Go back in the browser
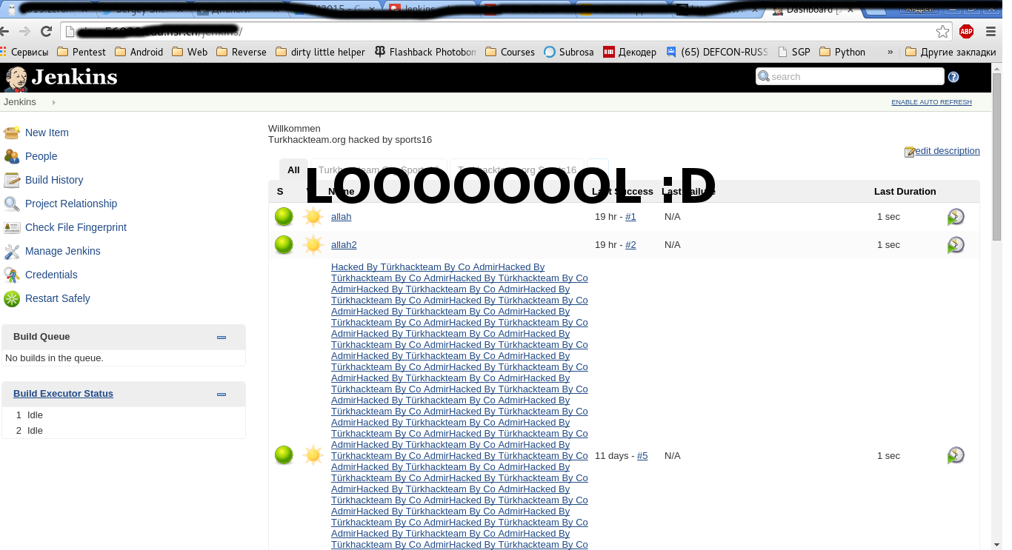 [5, 31]
